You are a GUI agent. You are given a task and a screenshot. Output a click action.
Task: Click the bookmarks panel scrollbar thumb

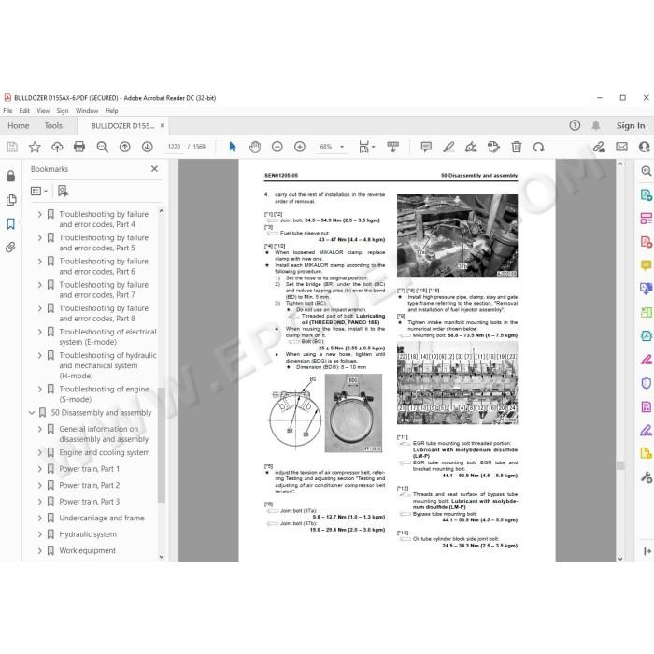pos(162,445)
